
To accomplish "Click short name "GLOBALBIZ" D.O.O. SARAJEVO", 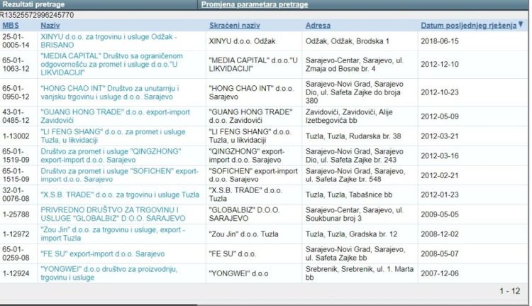I will tap(244, 214).
